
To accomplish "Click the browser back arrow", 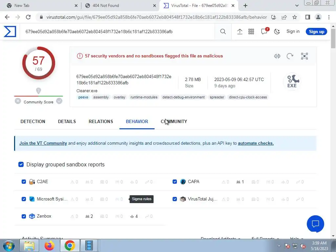I will 7,17.
